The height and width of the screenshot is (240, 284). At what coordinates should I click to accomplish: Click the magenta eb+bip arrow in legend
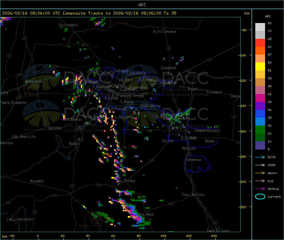260,189
